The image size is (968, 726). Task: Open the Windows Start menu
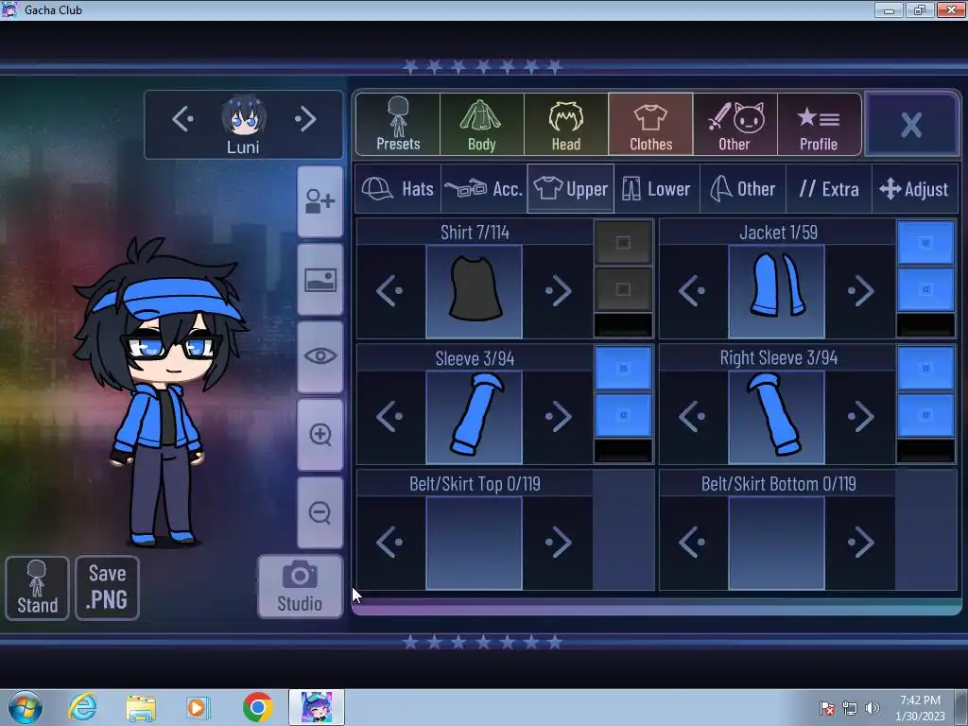pyautogui.click(x=26, y=707)
